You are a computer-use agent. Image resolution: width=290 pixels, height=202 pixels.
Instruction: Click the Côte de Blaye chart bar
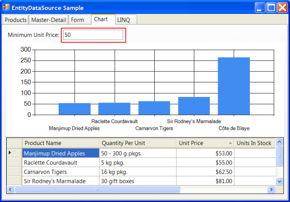point(234,86)
